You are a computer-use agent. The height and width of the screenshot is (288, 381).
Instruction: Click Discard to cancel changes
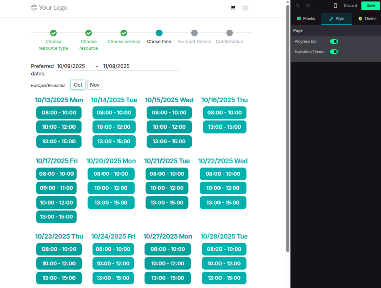[350, 6]
